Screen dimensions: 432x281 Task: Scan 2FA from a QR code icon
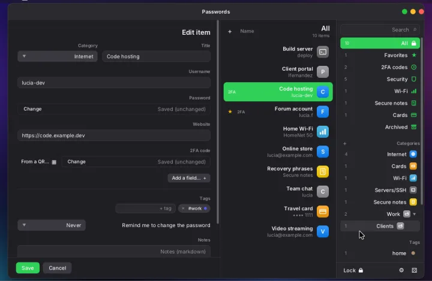54,162
